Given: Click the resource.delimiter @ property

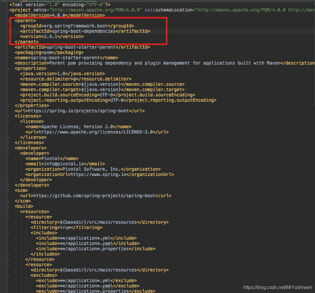Looking at the screenshot, I should [x=76, y=79].
